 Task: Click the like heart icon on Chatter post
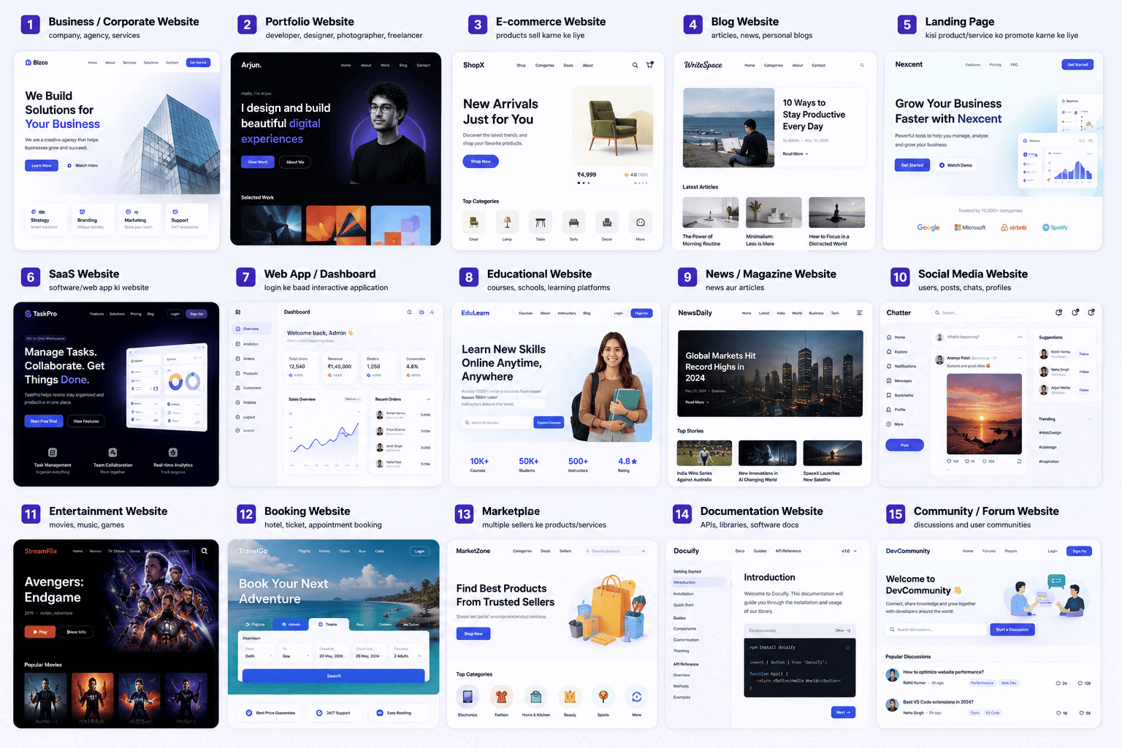(x=949, y=461)
